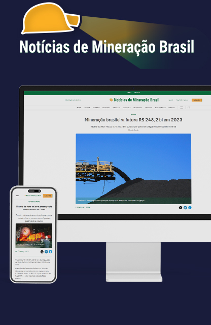Click the large Notícias de Mineração Brasil title
211x325 pixels.
point(107,47)
